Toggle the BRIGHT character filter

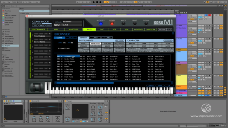click(132, 43)
